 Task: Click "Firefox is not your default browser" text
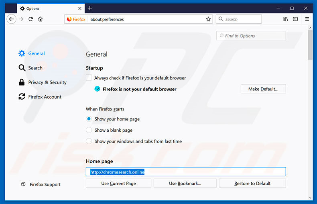[140, 89]
